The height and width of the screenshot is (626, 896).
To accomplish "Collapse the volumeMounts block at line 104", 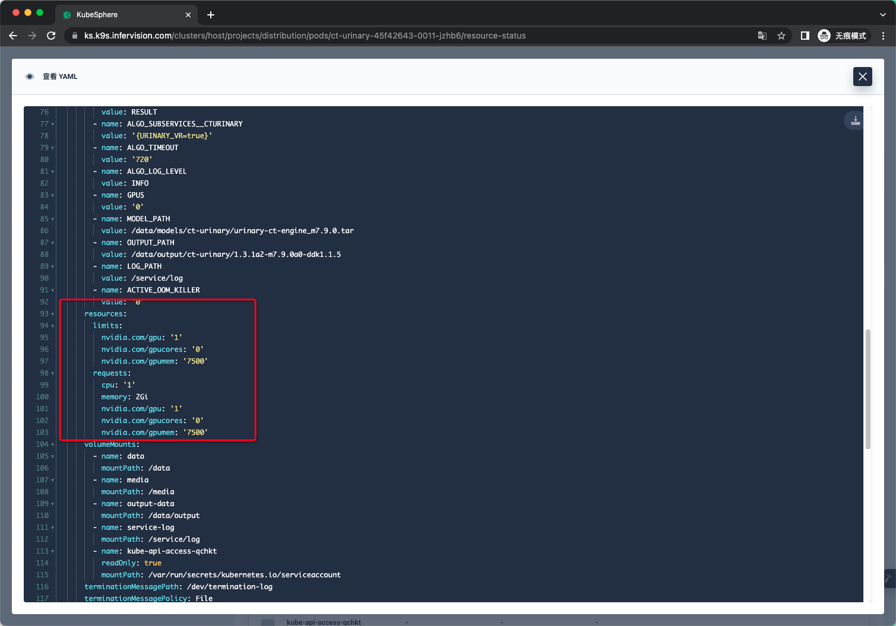I will pyautogui.click(x=52, y=444).
